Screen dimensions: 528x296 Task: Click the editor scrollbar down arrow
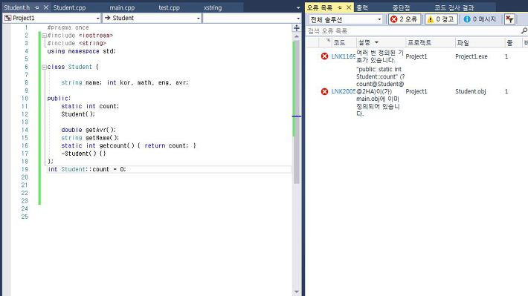click(297, 292)
